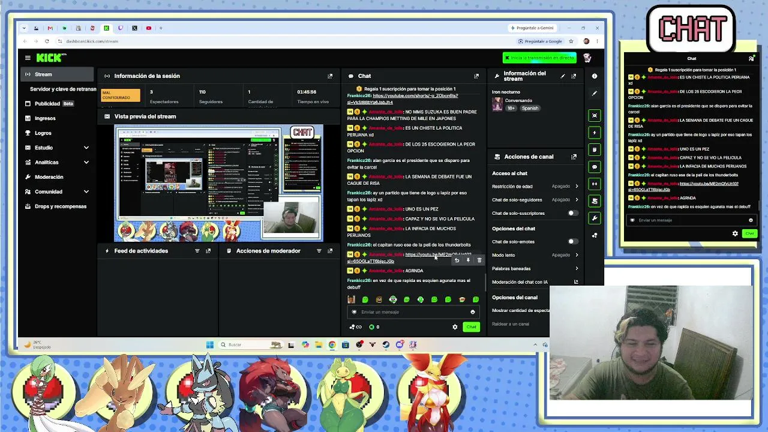Open Publicidad in the sidebar
Image resolution: width=768 pixels, height=432 pixels.
tap(58, 103)
